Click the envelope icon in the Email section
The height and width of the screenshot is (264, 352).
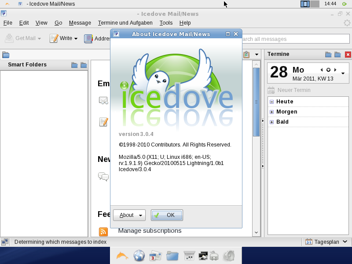(103, 100)
